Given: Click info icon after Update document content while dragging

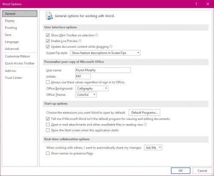Looking at the screenshot, I should tap(111, 46).
